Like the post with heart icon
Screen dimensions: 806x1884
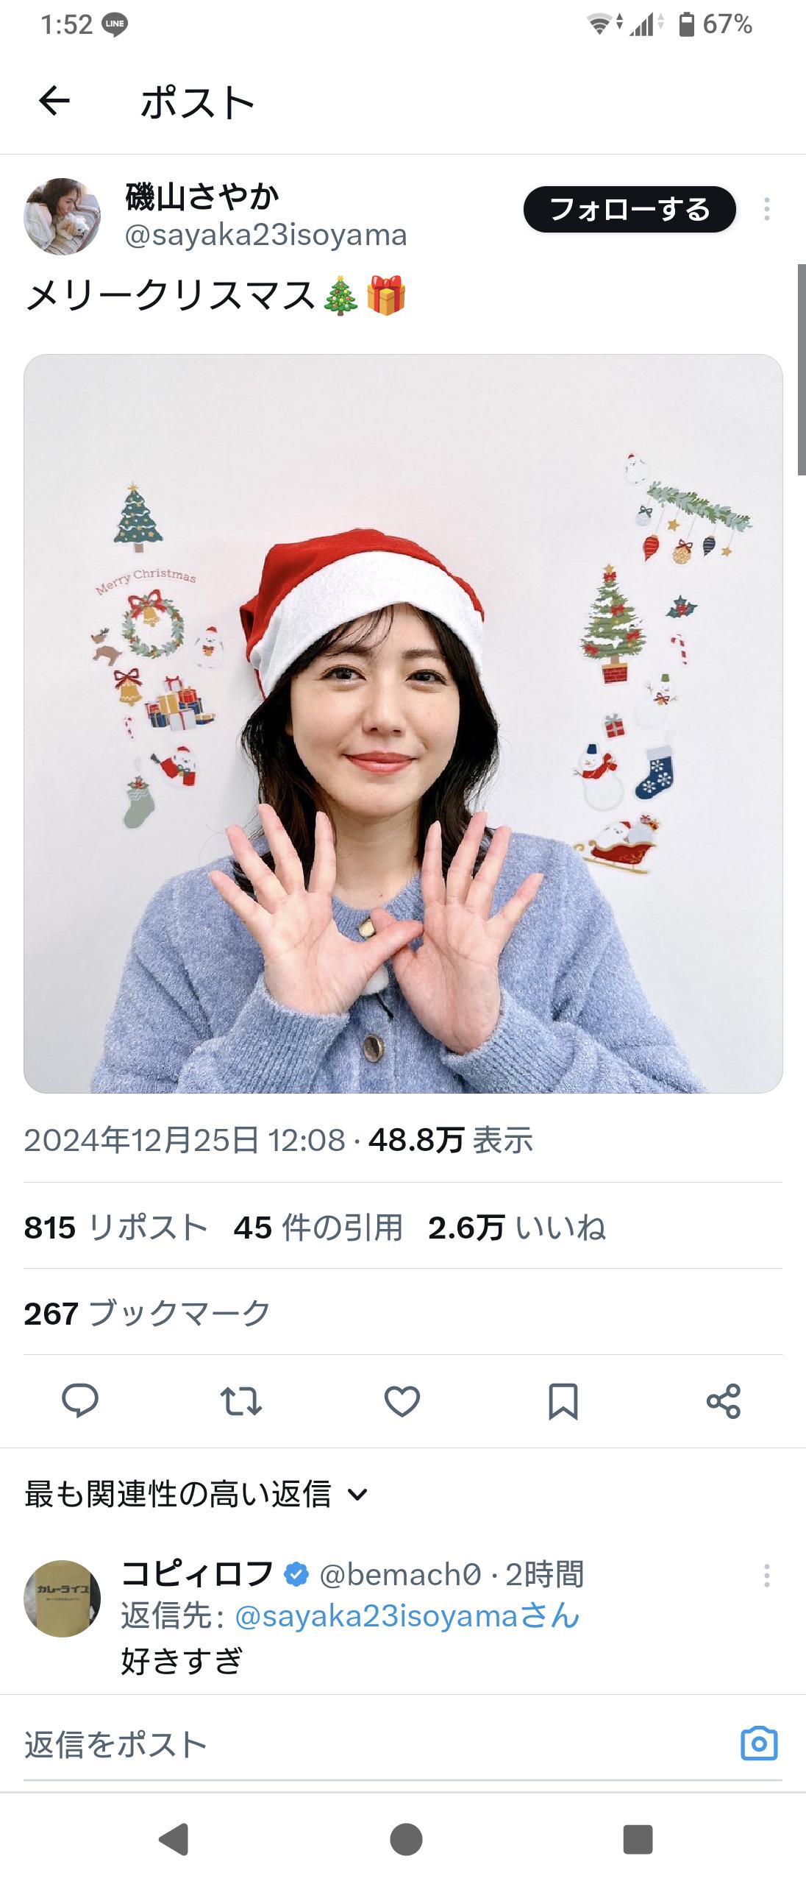point(402,1400)
